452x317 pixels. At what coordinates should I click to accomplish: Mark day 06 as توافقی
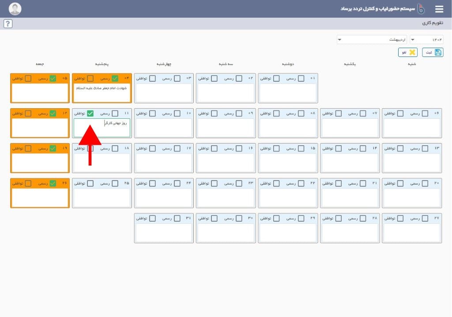click(400, 113)
